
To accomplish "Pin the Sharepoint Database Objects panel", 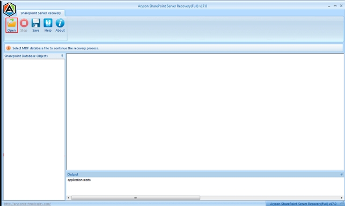I will coord(62,56).
